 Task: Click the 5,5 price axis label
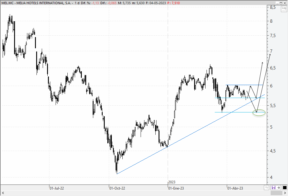(x=273, y=106)
